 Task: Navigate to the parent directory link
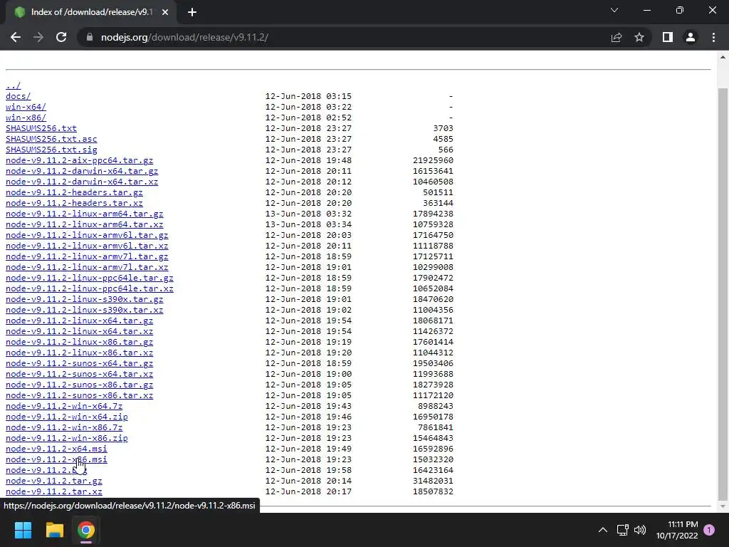click(13, 85)
